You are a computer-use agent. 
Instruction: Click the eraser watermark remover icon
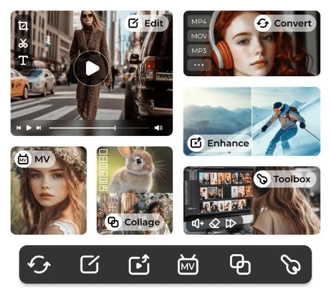pyautogui.click(x=214, y=223)
